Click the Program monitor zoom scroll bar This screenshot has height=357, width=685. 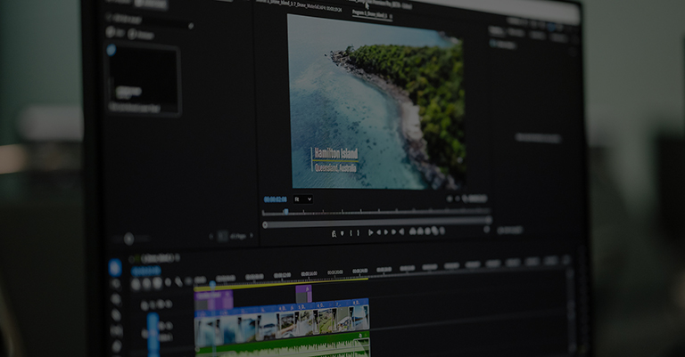click(x=378, y=223)
